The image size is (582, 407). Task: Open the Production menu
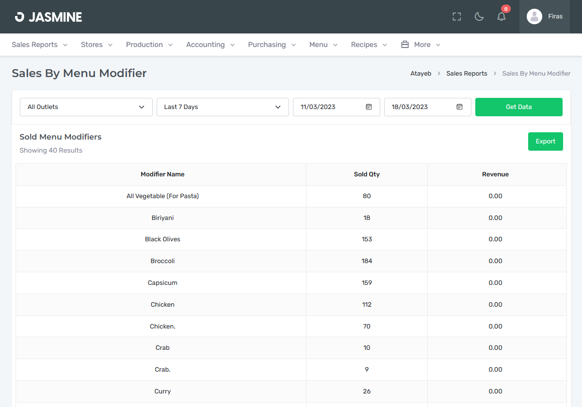pyautogui.click(x=149, y=45)
